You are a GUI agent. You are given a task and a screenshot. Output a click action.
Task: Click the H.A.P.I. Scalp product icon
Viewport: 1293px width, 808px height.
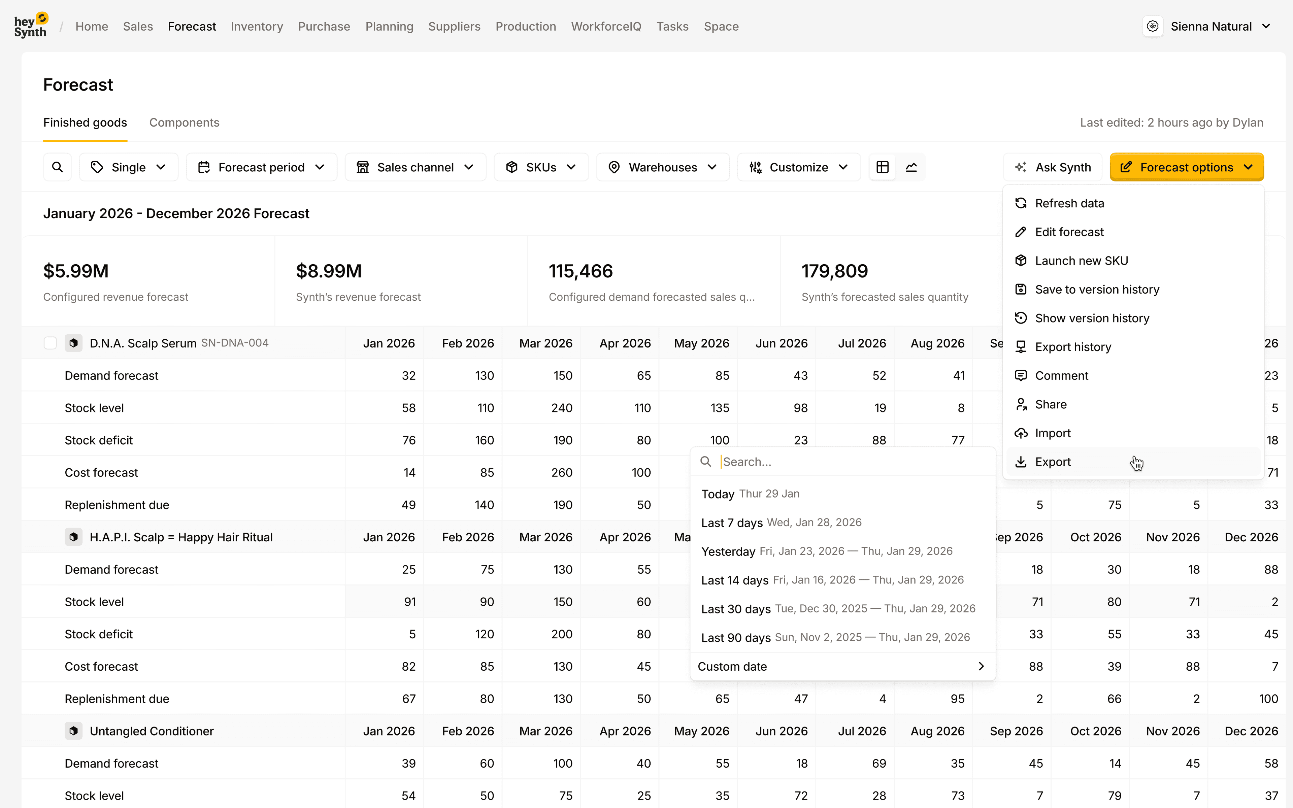(x=74, y=537)
